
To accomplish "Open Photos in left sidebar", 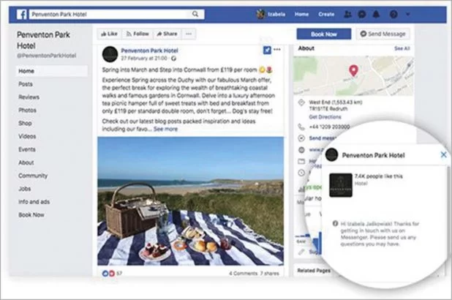I will click(x=27, y=110).
